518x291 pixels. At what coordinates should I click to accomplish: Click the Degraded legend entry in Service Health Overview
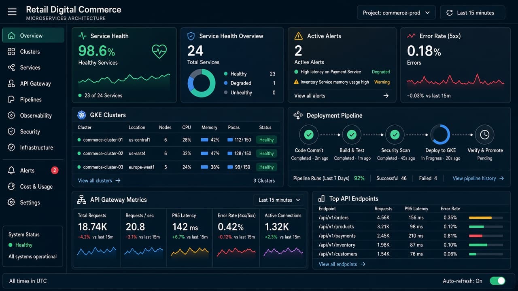click(249, 83)
